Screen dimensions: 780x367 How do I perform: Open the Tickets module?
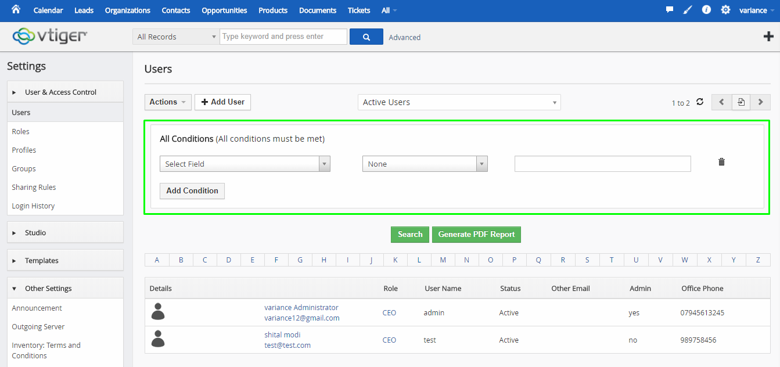(359, 10)
